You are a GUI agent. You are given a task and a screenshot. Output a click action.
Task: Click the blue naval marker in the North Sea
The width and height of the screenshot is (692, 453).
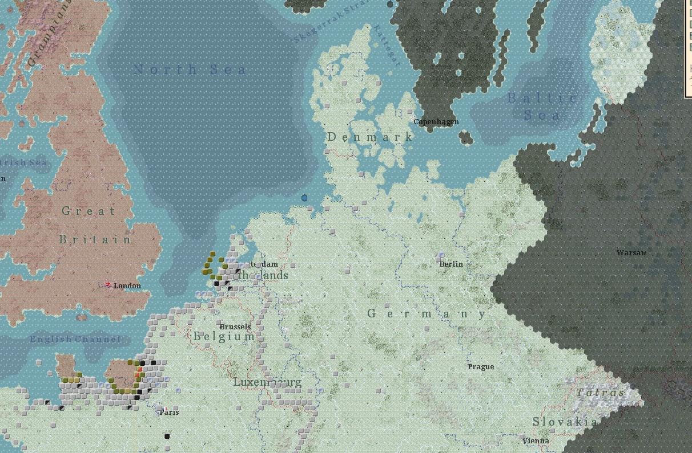[x=304, y=198]
